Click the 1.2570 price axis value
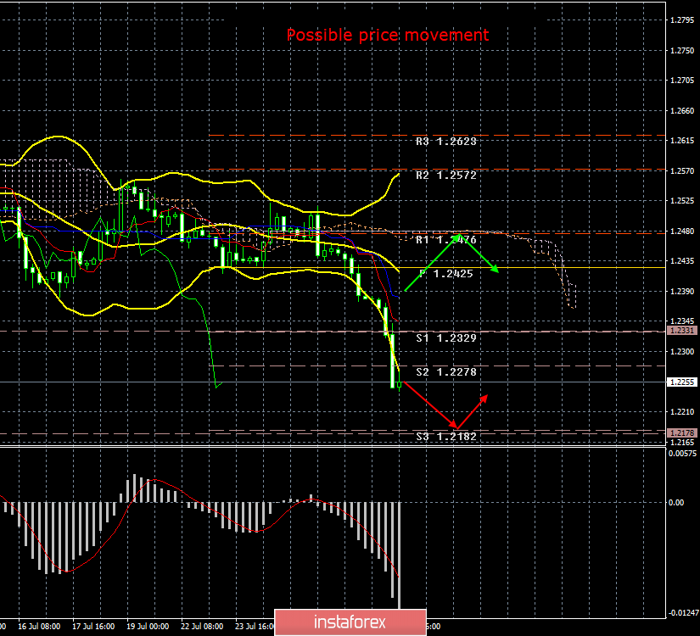 pos(682,171)
